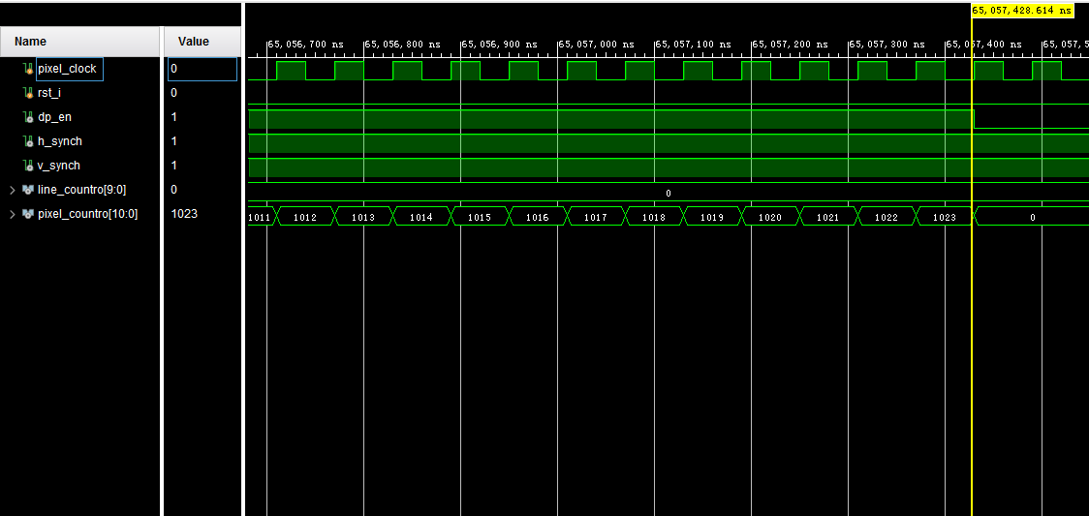
Task: Click the pixel_countro waveform segment 1022
Action: click(x=887, y=217)
